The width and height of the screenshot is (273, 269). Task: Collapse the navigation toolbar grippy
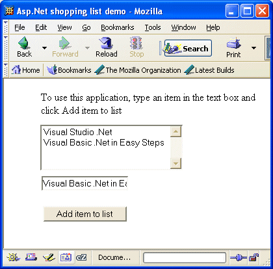point(6,47)
